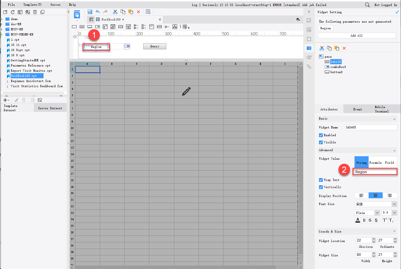401x269 pixels.
Task: Refresh the template file tree
Action: (x=13, y=12)
